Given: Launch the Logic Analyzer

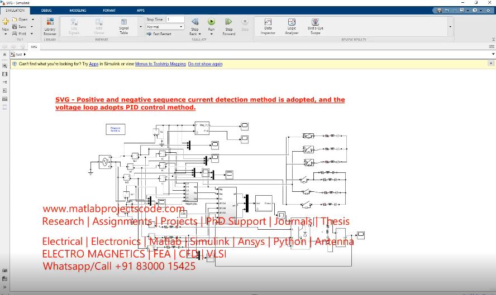Looking at the screenshot, I should click(x=292, y=26).
